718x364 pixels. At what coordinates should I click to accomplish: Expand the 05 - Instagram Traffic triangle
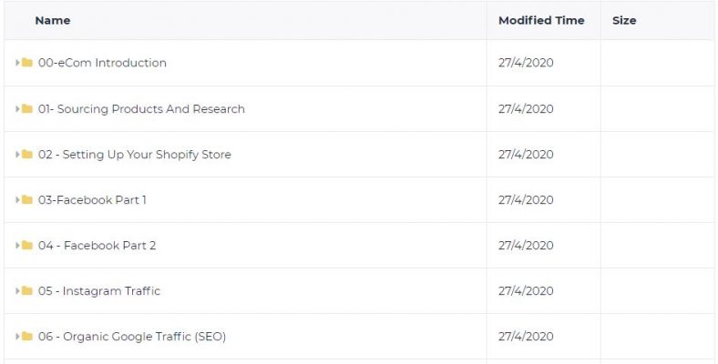coord(17,291)
